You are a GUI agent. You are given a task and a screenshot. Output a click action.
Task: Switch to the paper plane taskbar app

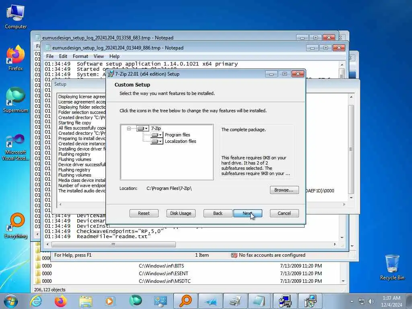pyautogui.click(x=210, y=301)
